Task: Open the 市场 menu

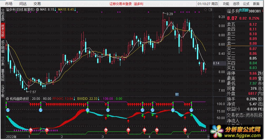Action: (9, 3)
